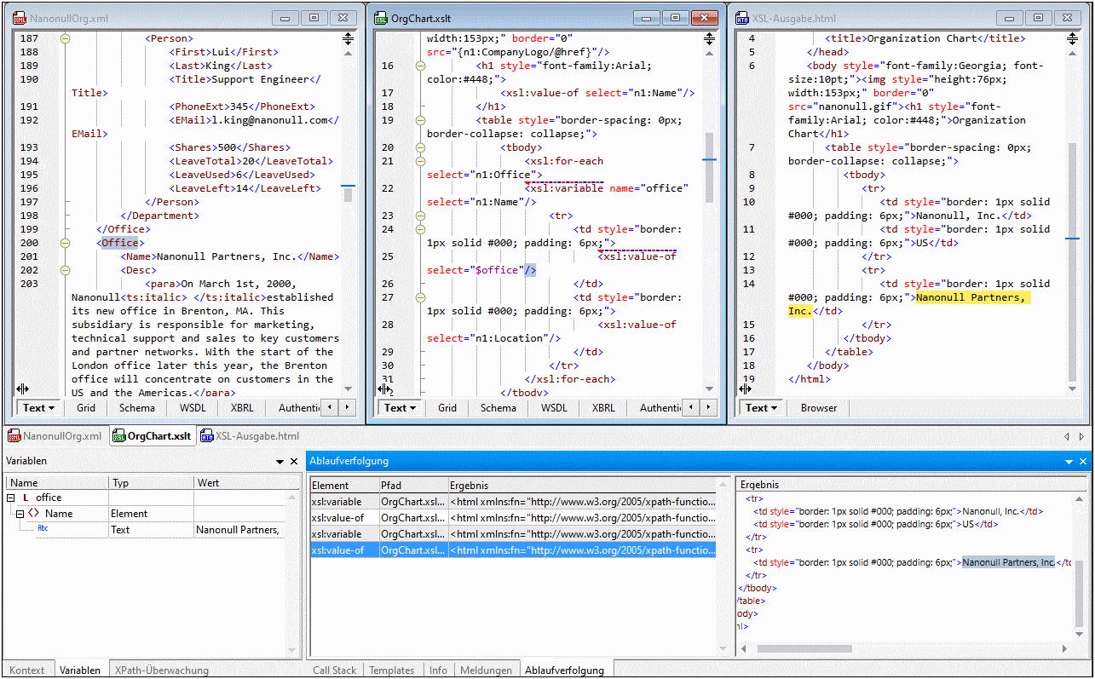Click the right arrow to scroll open document tabs
1095x679 pixels.
click(x=1083, y=436)
